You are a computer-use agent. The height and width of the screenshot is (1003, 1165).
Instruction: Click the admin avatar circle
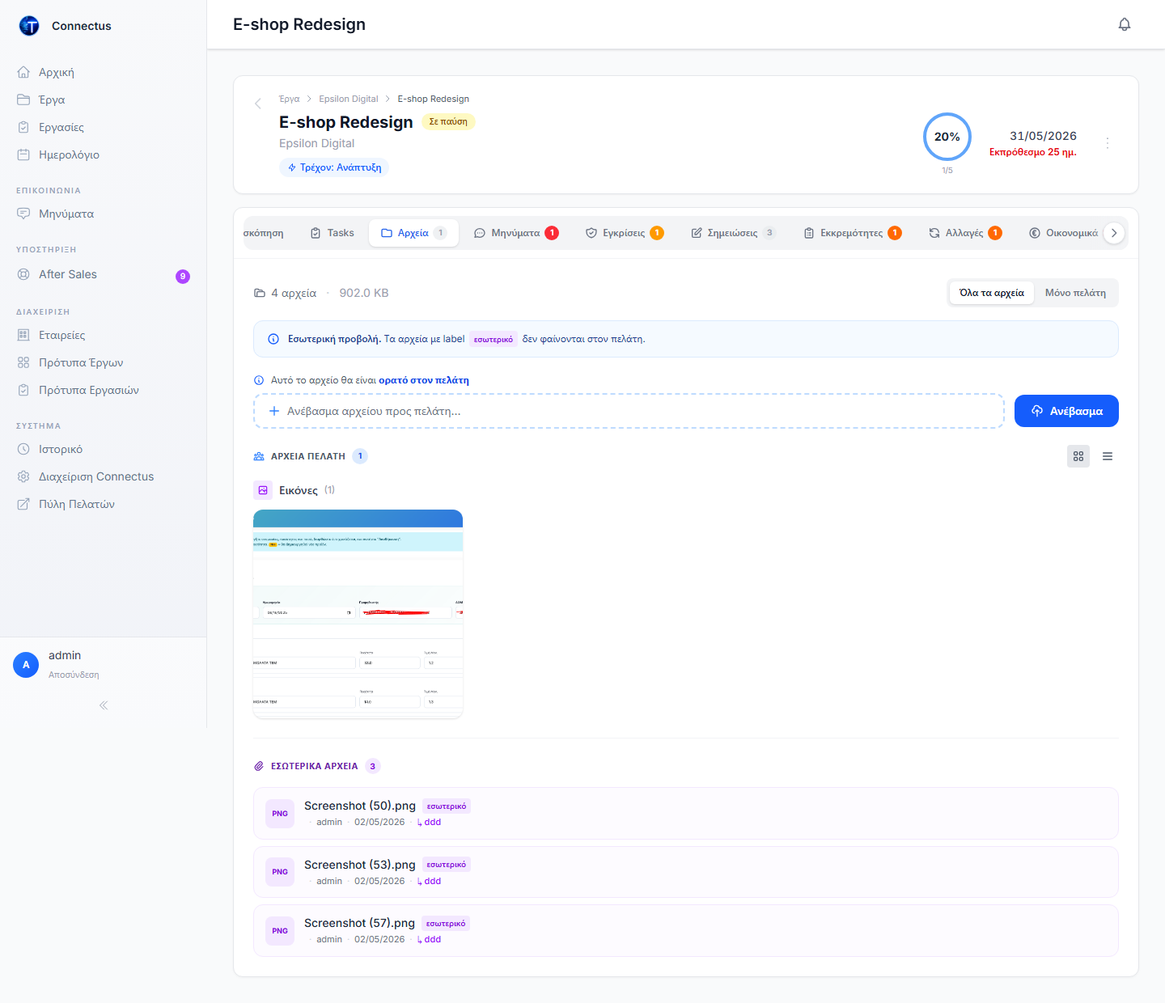(x=26, y=665)
